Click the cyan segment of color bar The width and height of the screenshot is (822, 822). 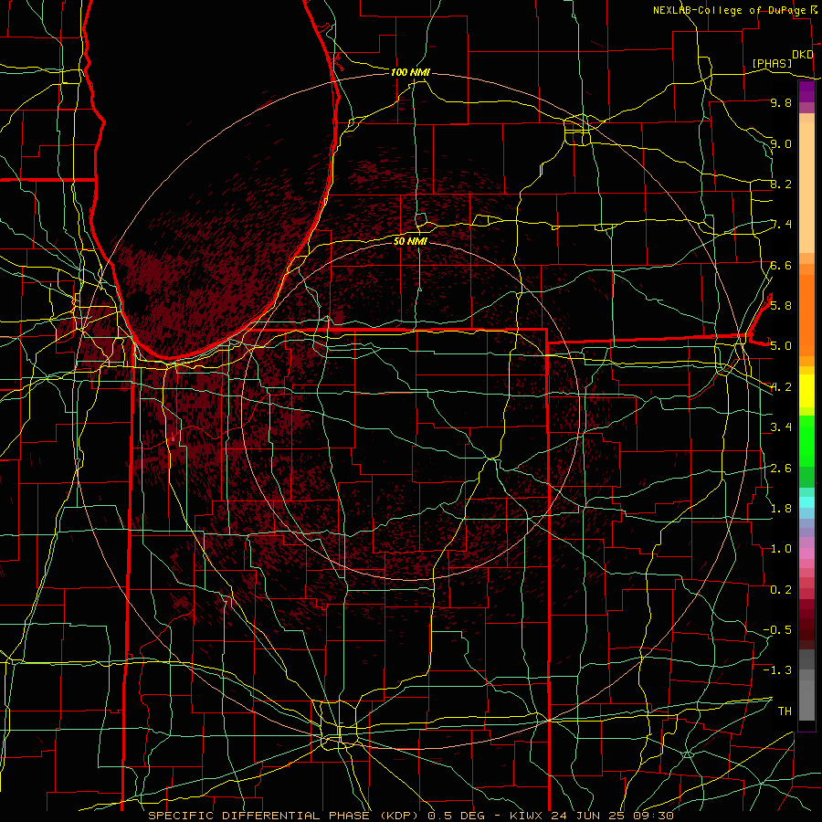tap(806, 502)
